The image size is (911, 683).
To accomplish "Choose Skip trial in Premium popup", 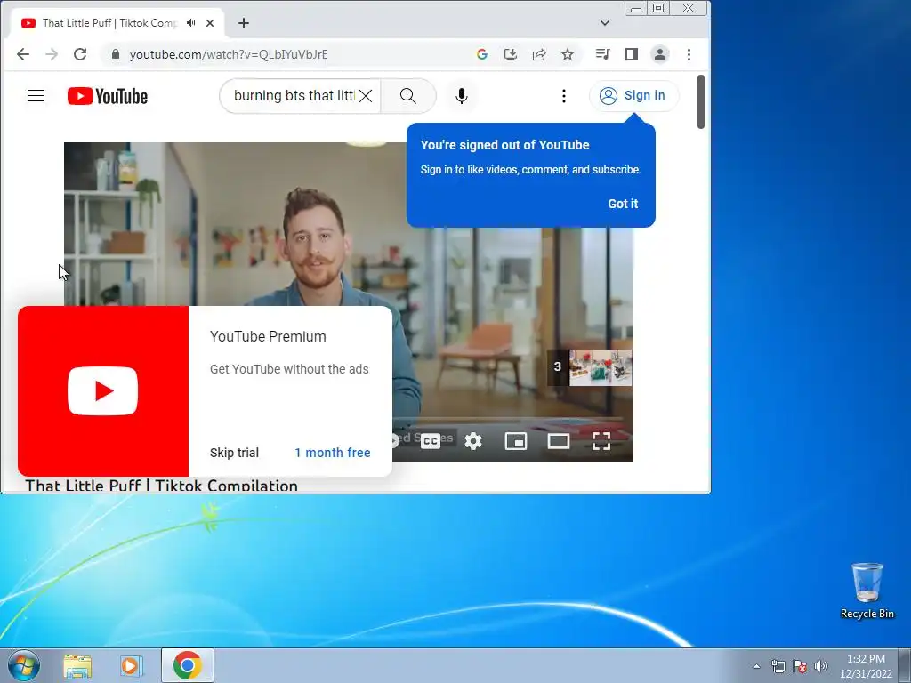I will click(x=234, y=453).
